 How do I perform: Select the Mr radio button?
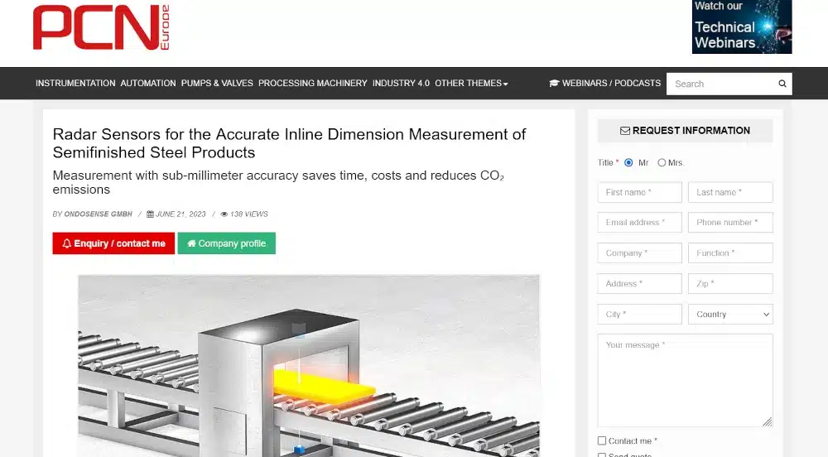click(x=628, y=162)
